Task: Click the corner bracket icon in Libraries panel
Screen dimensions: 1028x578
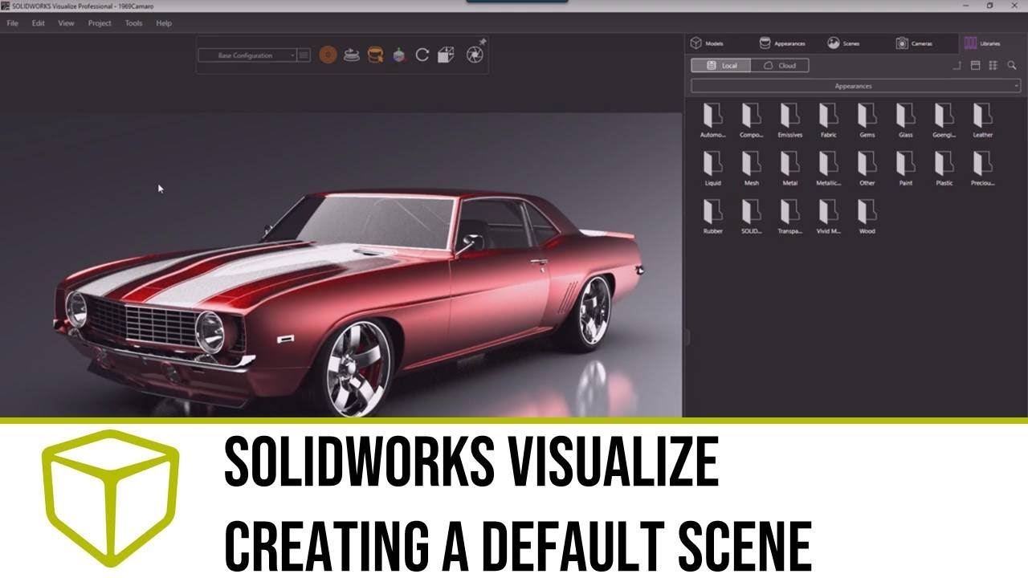Action: pos(957,66)
